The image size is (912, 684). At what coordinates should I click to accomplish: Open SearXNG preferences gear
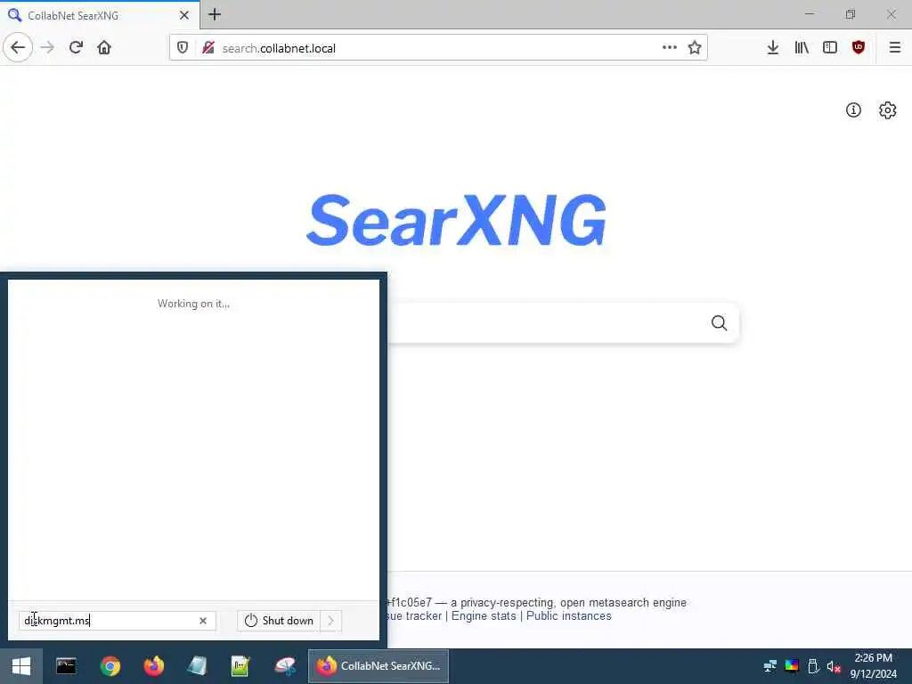click(x=888, y=110)
